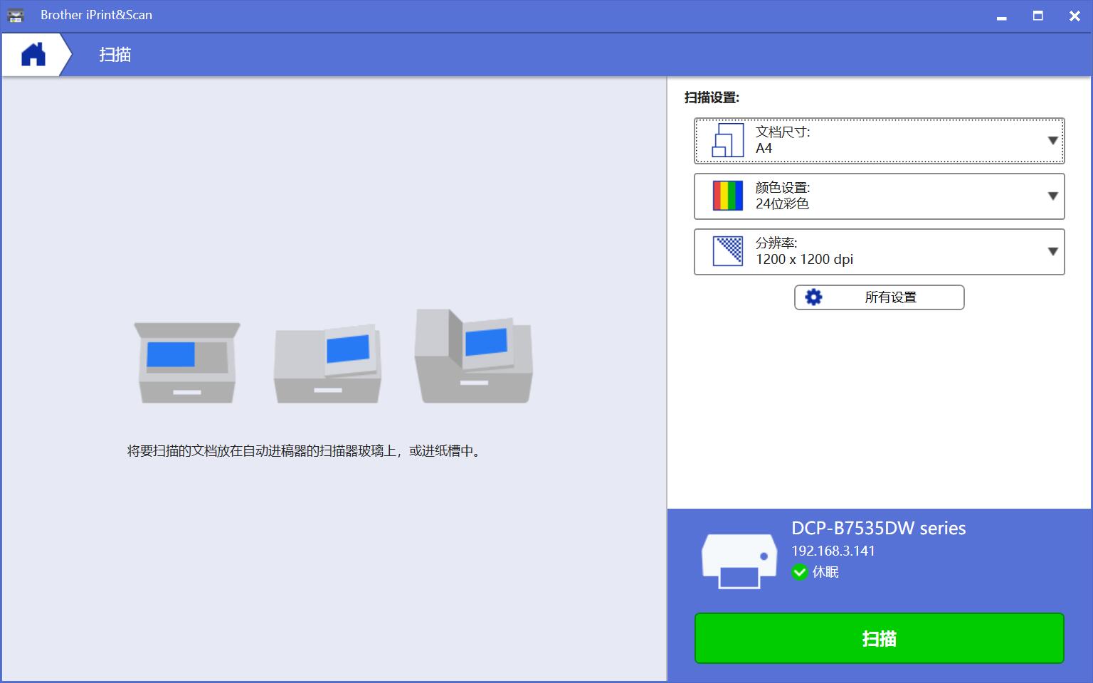Screen dimensions: 1093x683
Task: Open the 分辨率 1200 x 1200 dpi dropdown
Action: pyautogui.click(x=1054, y=251)
